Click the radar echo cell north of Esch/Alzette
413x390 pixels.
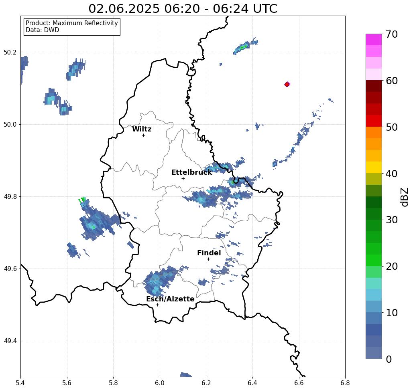click(159, 281)
